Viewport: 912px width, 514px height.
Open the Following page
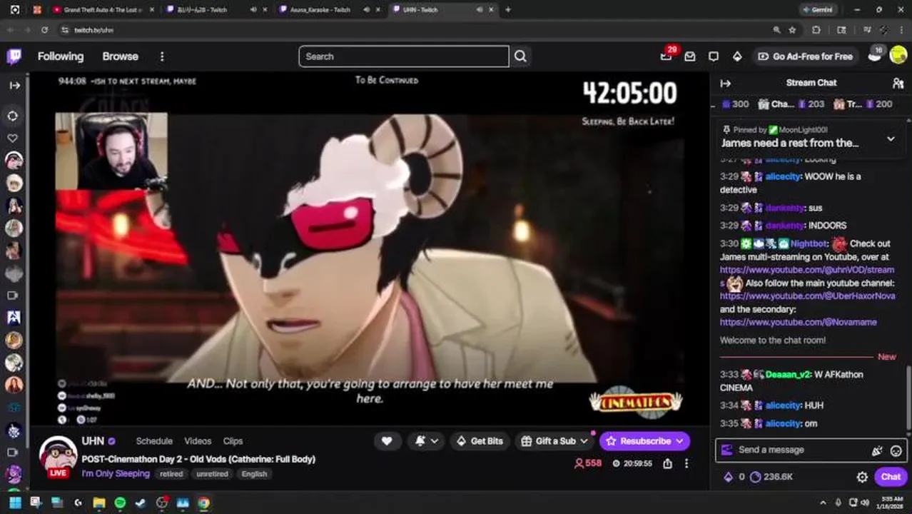(61, 56)
